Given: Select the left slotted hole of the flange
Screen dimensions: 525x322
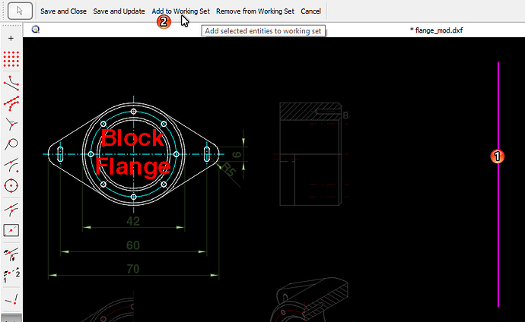Looking at the screenshot, I should coord(60,154).
